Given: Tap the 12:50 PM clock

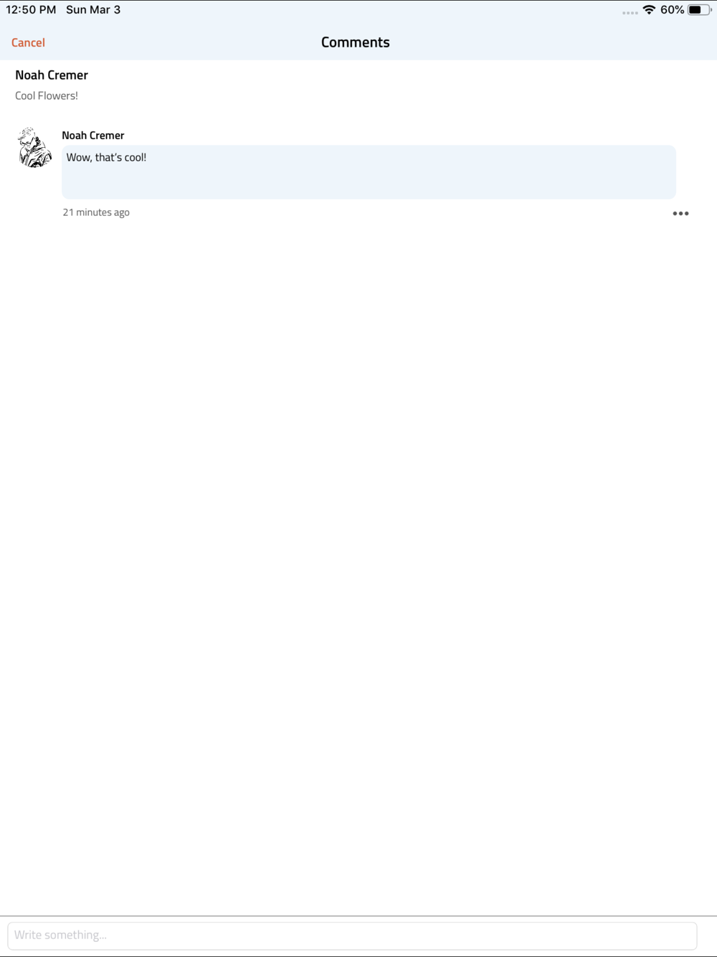Looking at the screenshot, I should tap(31, 10).
